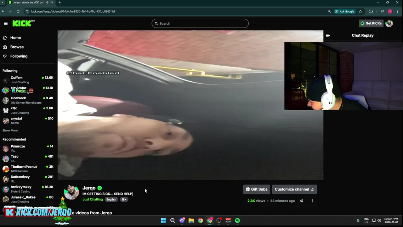The width and height of the screenshot is (403, 227).
Task: Click the microphone tray icon
Action: [x=358, y=220]
